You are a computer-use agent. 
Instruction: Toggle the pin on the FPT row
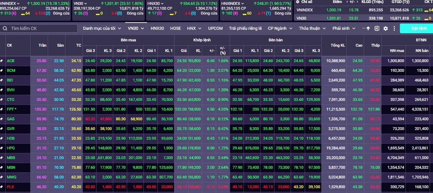2,109
